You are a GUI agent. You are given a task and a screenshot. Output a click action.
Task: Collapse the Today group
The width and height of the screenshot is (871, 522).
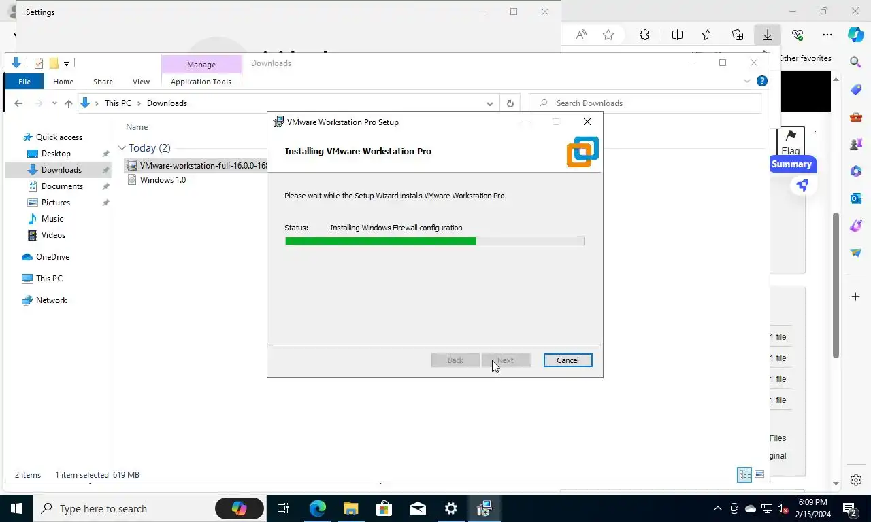122,148
